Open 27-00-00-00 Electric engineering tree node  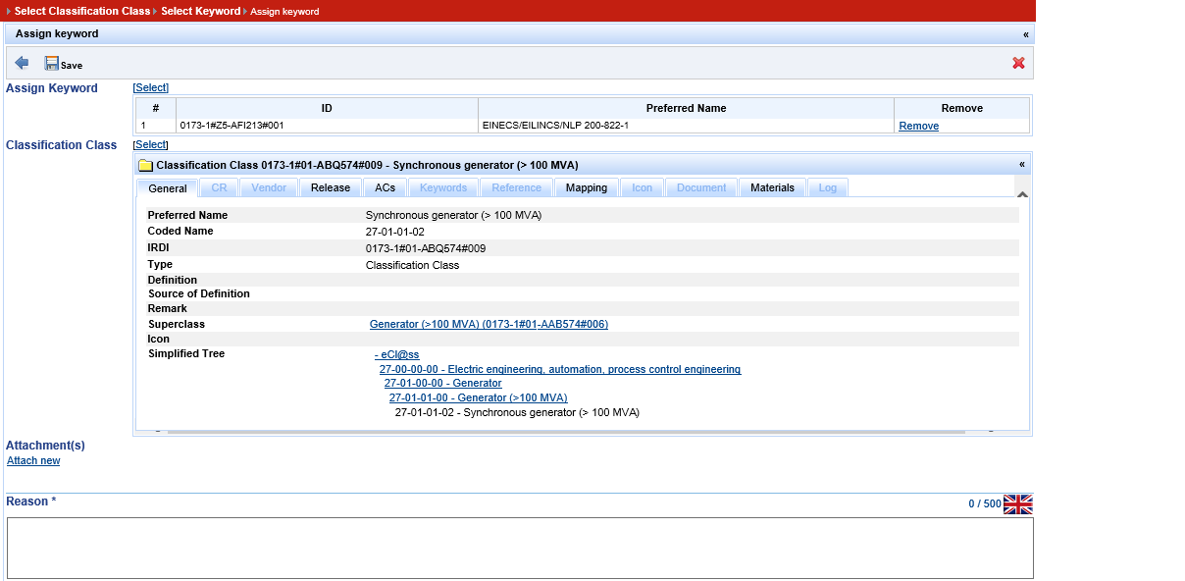pyautogui.click(x=560, y=369)
